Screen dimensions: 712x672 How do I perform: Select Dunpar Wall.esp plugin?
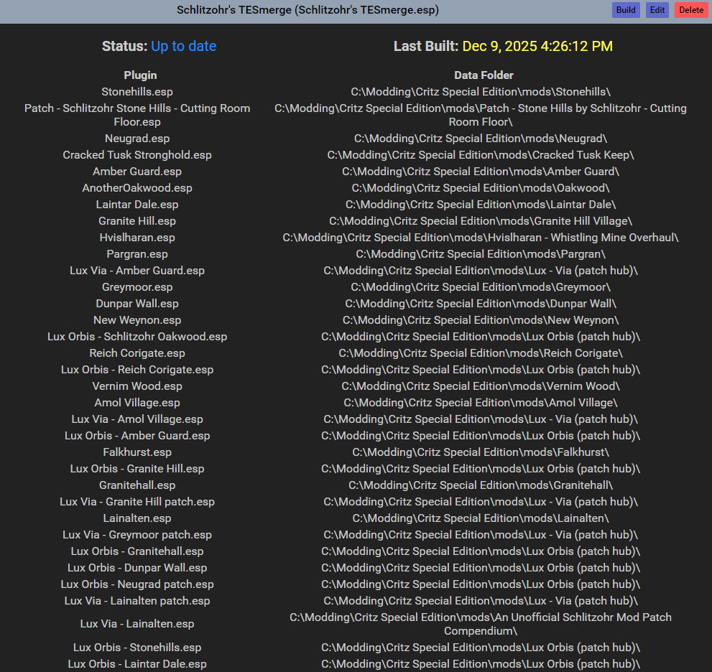pyautogui.click(x=137, y=304)
